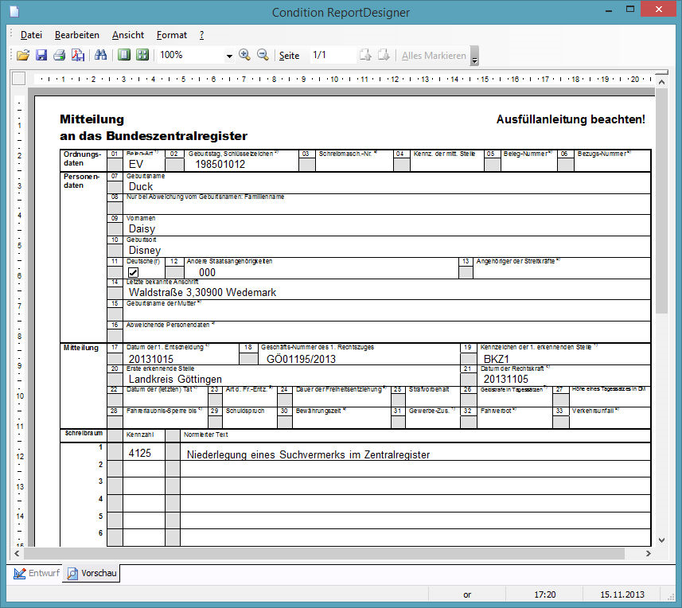The height and width of the screenshot is (608, 682).
Task: Expand the 100% zoom dropdown
Action: pyautogui.click(x=229, y=56)
